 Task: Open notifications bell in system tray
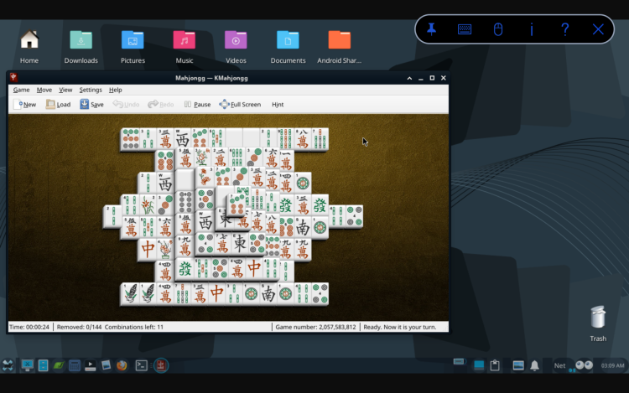coord(535,365)
